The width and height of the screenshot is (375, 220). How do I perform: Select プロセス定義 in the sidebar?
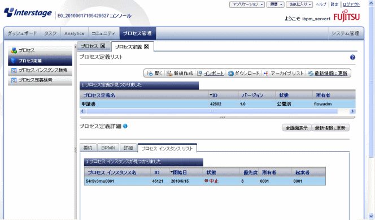coord(40,61)
